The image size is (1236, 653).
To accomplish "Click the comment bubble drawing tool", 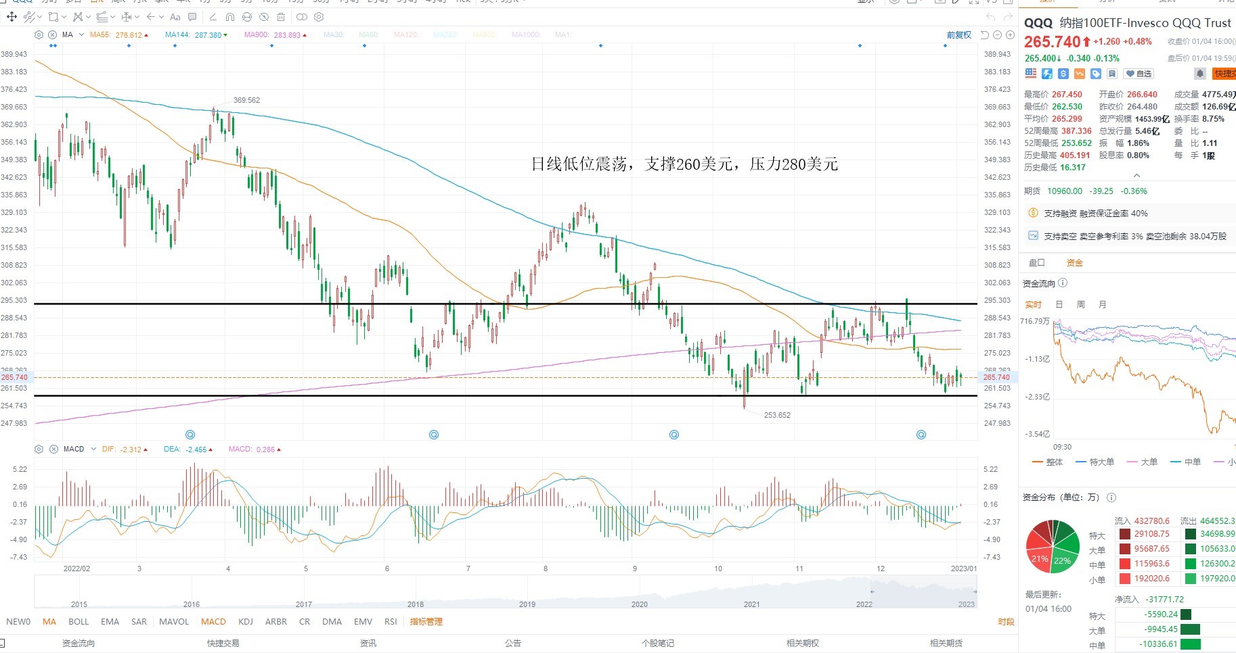I will 192,17.
